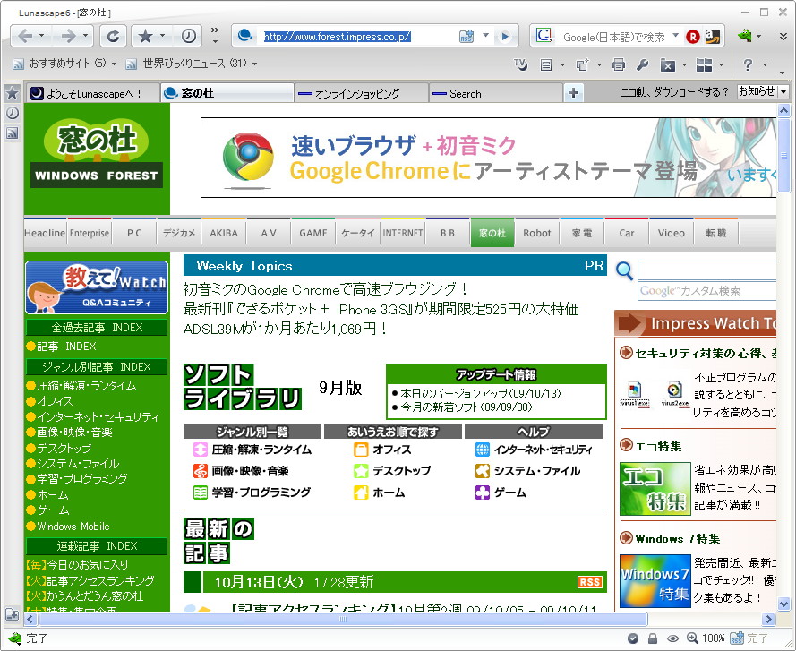The width and height of the screenshot is (796, 651).
Task: Click the orange RSS button
Action: click(590, 581)
